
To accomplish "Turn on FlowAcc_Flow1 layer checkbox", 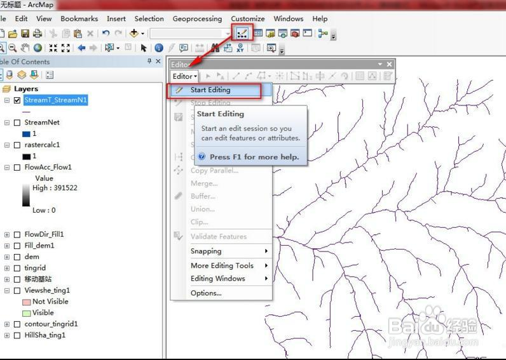I will click(x=17, y=168).
